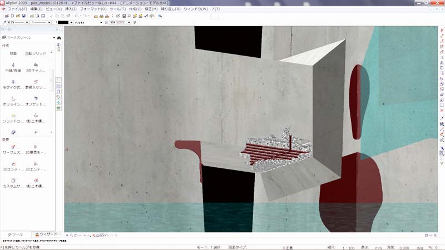Open the 修正(M) menu
The height and width of the screenshot is (250, 445).
pos(151,9)
